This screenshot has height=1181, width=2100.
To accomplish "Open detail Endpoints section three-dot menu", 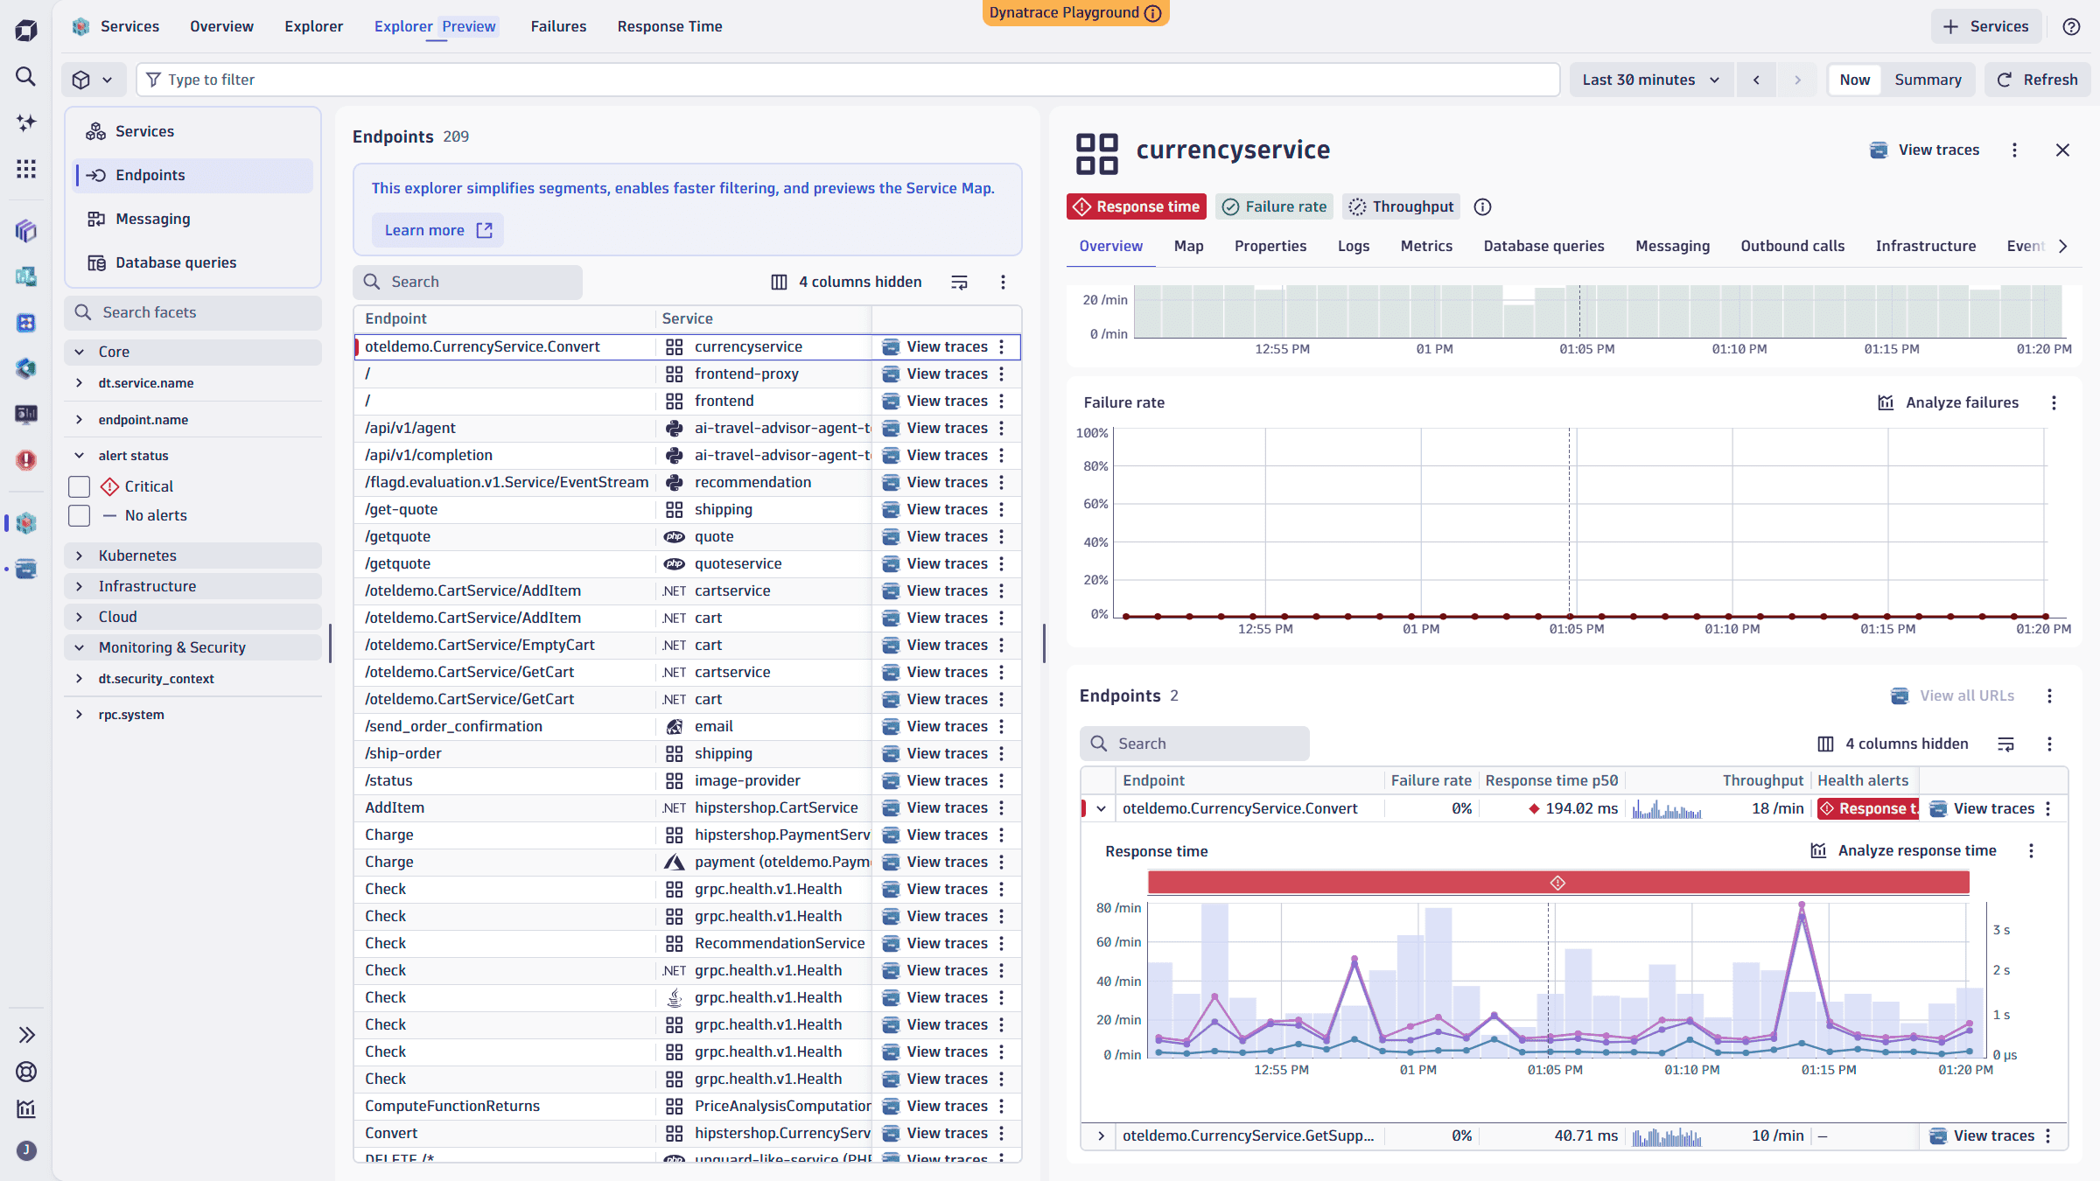I will pos(2049,696).
